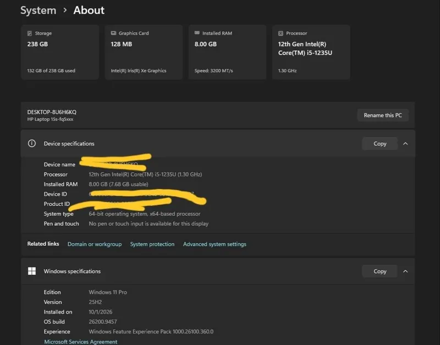Click the Processor card chip icon

click(280, 34)
